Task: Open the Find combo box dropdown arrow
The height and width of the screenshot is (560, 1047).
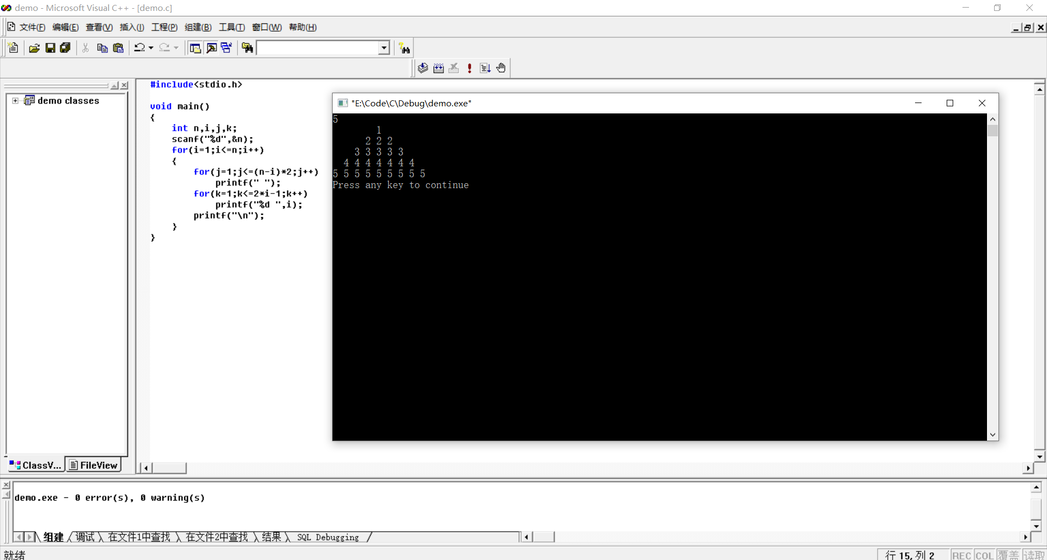Action: coord(384,48)
